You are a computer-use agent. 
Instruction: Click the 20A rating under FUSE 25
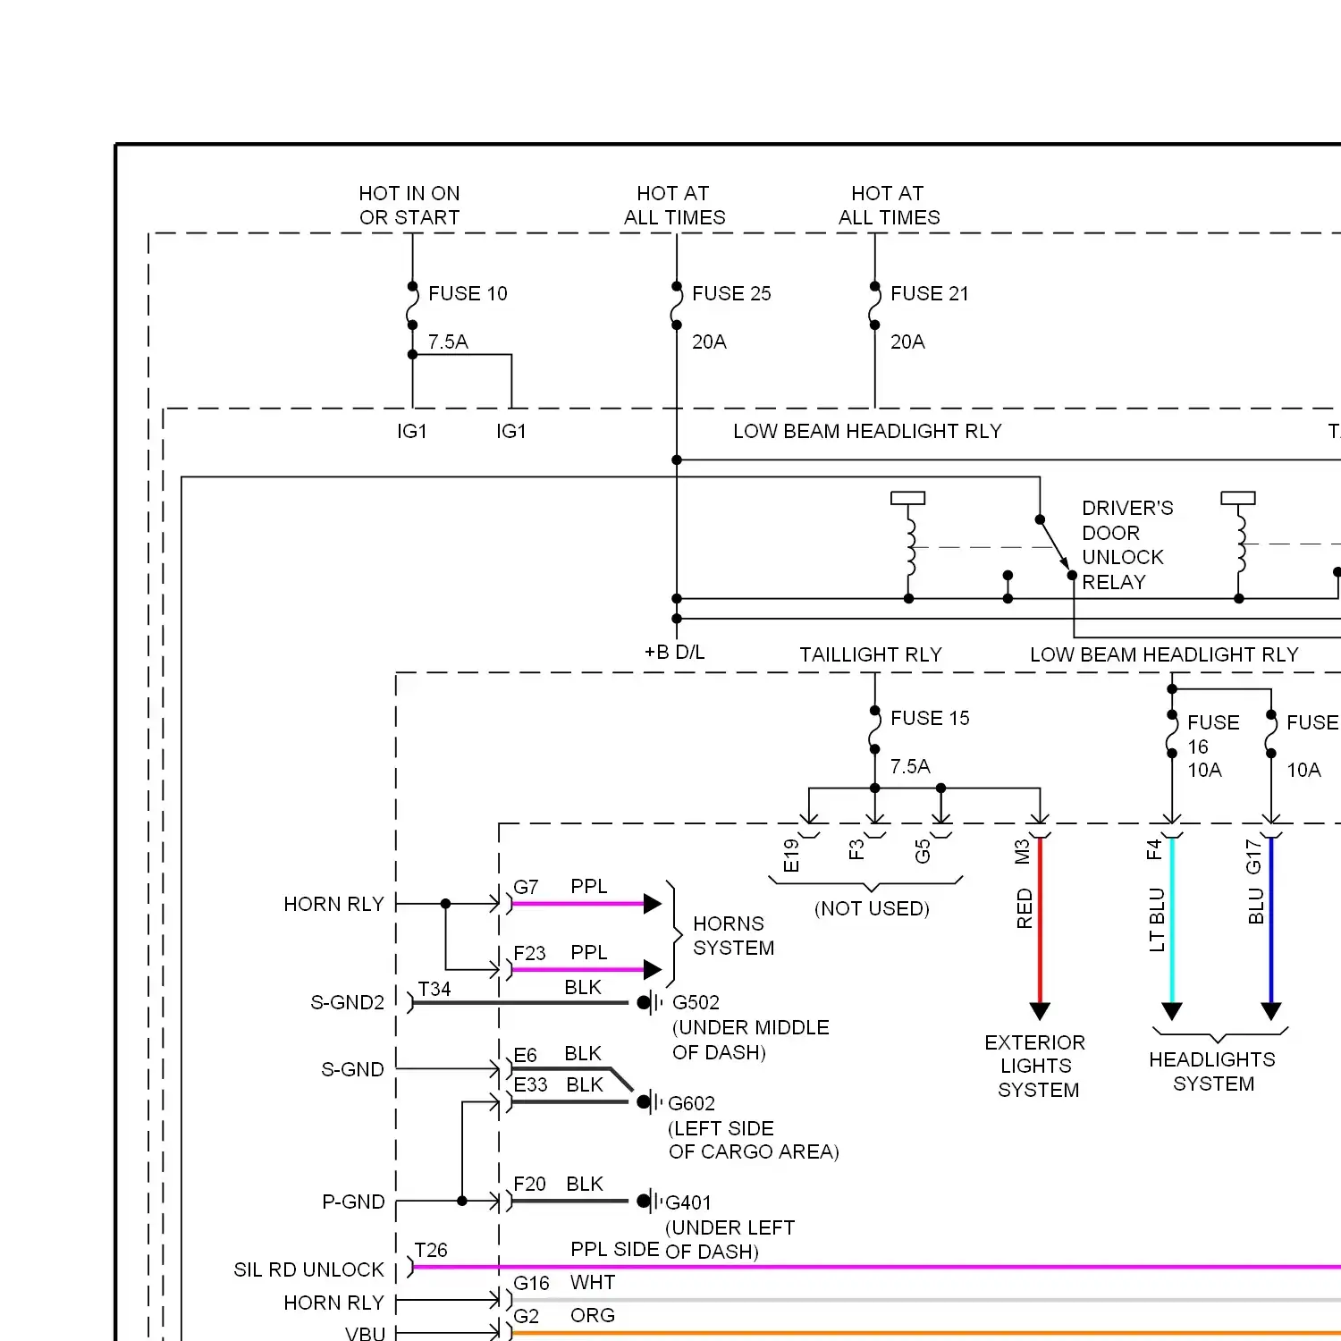tap(709, 342)
